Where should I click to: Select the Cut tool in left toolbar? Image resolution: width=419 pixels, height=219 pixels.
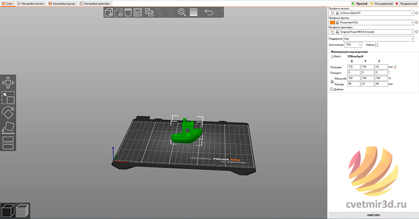(x=8, y=143)
